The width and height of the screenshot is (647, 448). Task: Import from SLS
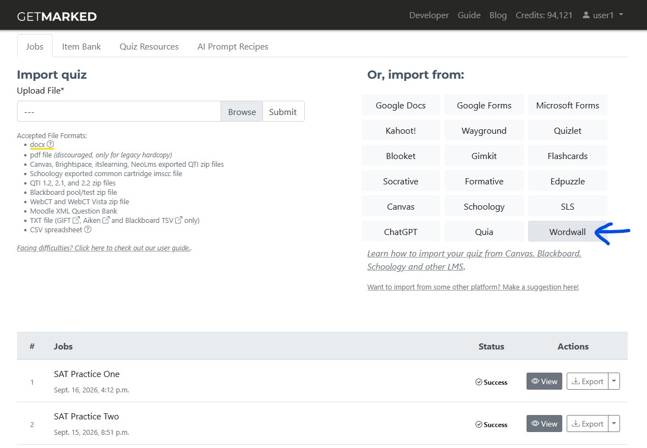pyautogui.click(x=567, y=206)
